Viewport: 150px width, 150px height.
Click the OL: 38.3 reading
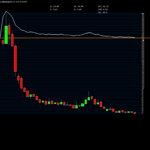(x=103, y=13)
